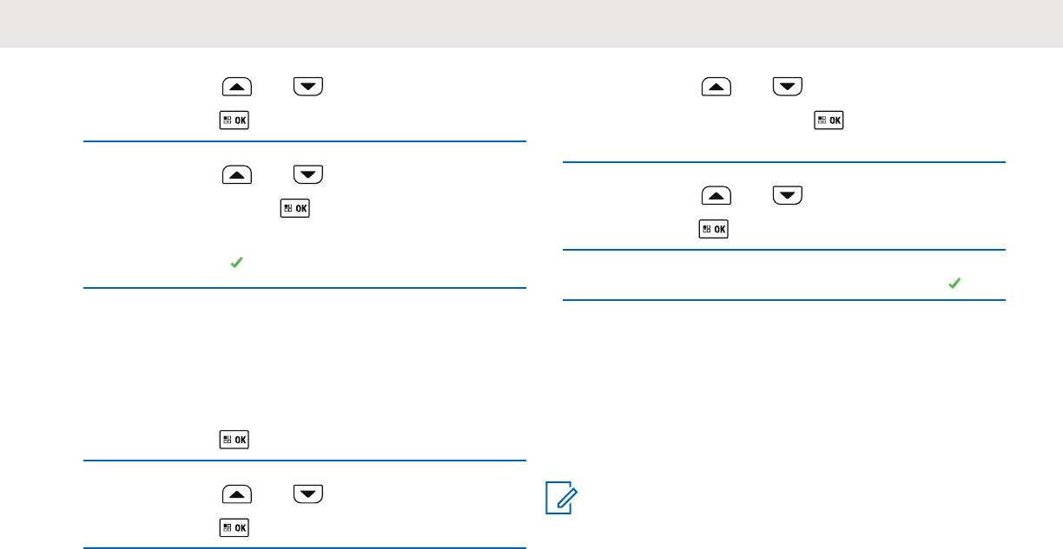1063x549 pixels.
Task: Click the down arrow in the left column's bottom step
Action: pyautogui.click(x=308, y=493)
